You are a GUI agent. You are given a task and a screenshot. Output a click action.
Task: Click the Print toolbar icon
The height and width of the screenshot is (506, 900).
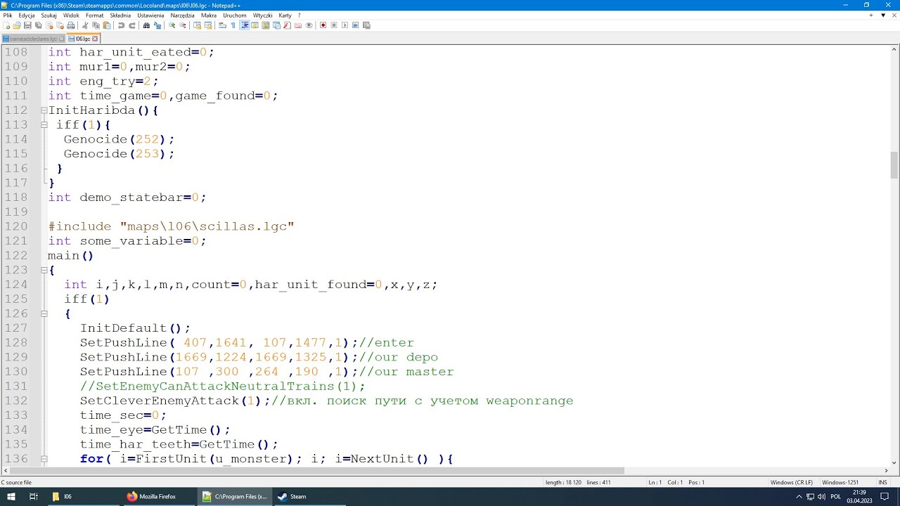coord(71,25)
